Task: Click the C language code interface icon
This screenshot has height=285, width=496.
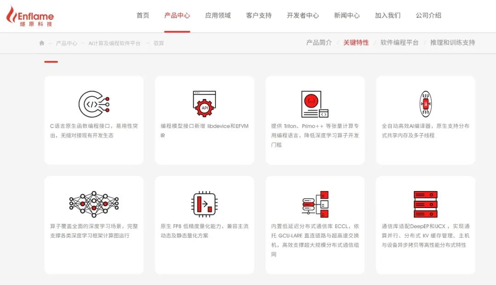Action: coord(94,104)
